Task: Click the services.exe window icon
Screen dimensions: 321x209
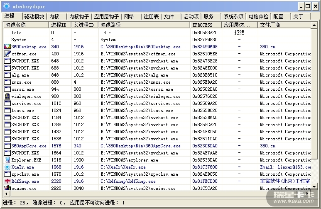Action: (x=7, y=103)
